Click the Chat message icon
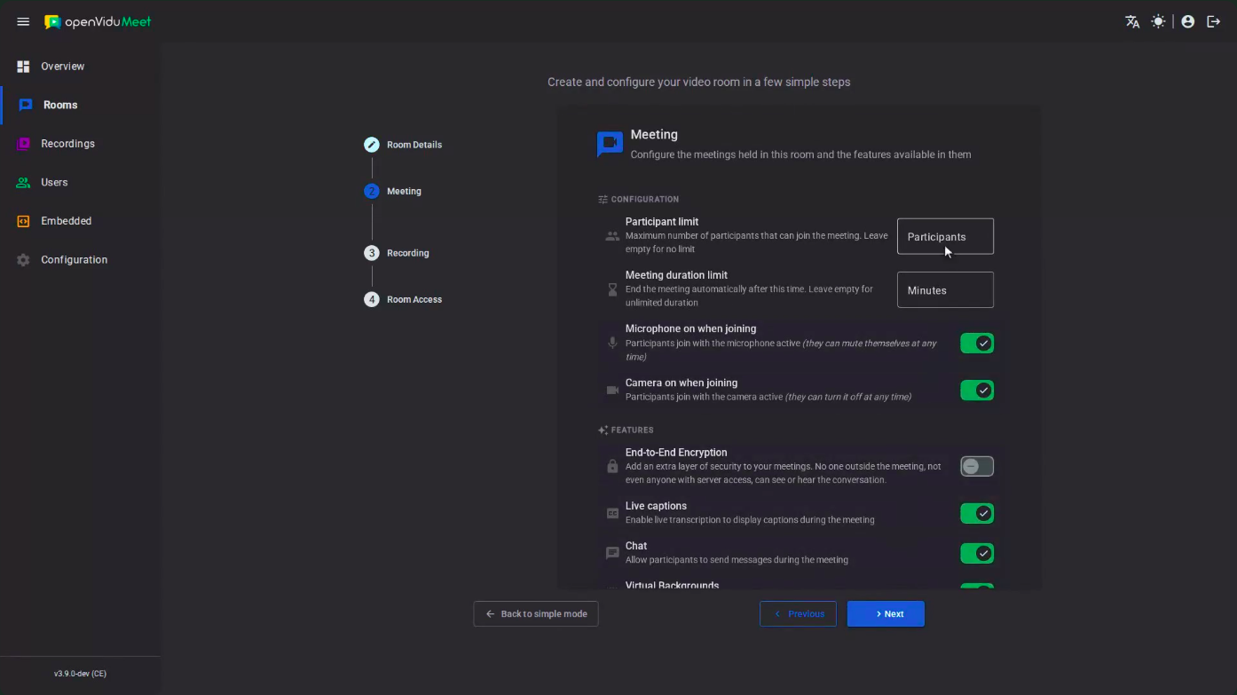 [612, 553]
